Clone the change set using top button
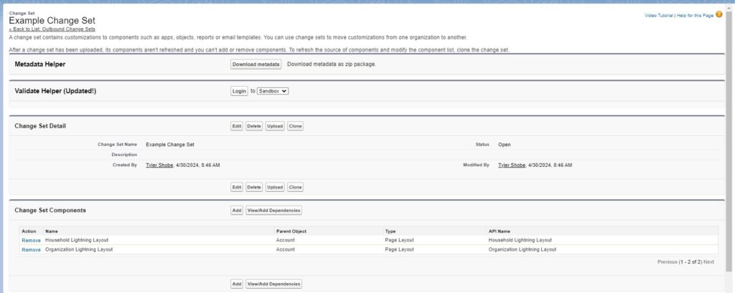735x293 pixels. click(295, 126)
